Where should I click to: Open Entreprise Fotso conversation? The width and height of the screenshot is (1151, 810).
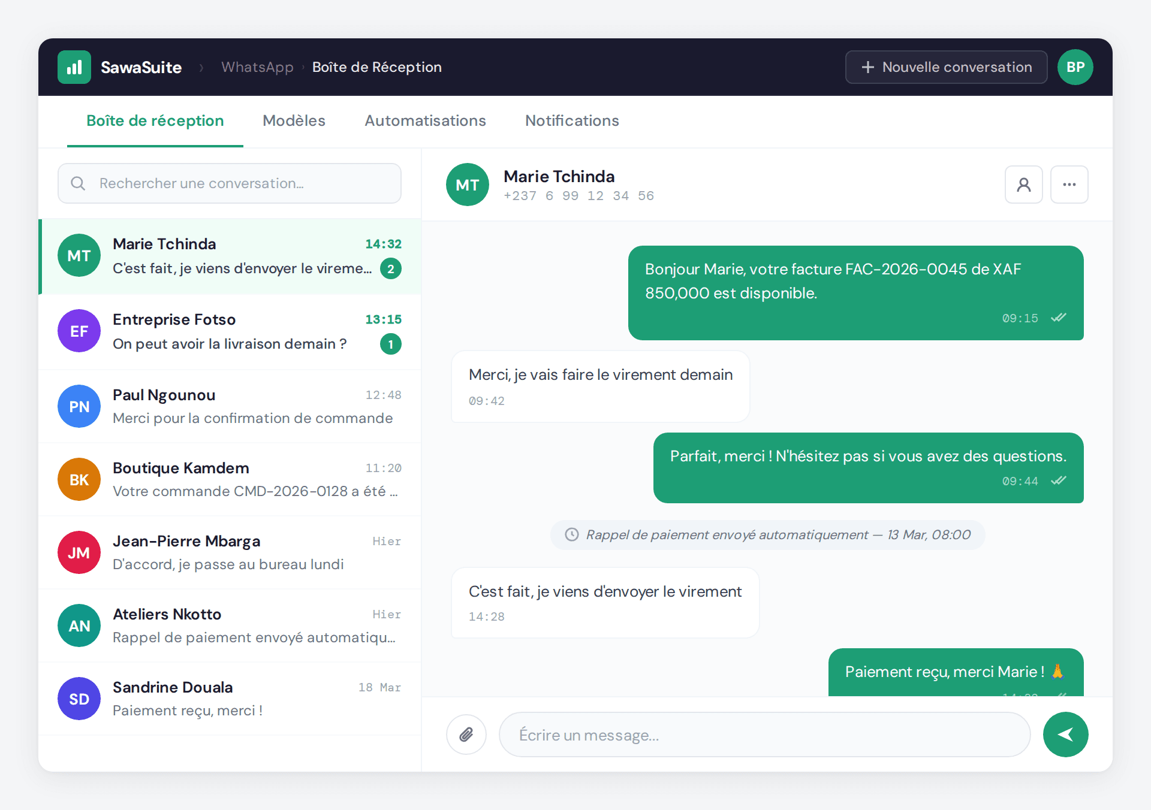[x=230, y=331]
